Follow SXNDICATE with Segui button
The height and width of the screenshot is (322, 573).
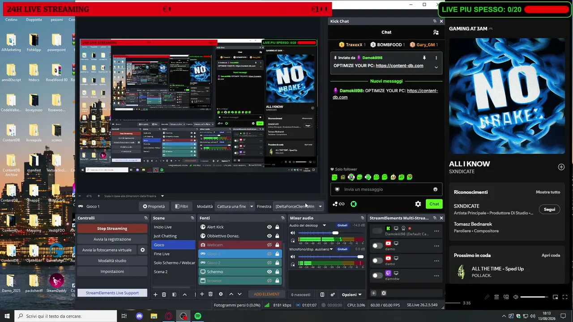[549, 209]
